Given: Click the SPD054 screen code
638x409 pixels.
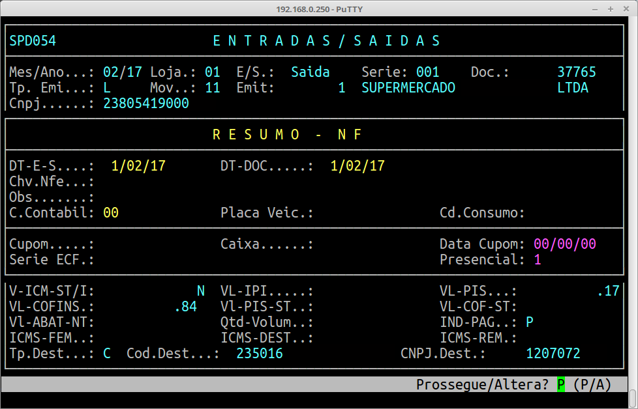Looking at the screenshot, I should tap(33, 41).
